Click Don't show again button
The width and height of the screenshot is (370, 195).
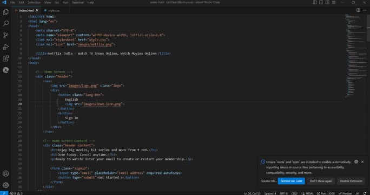tap(321, 181)
